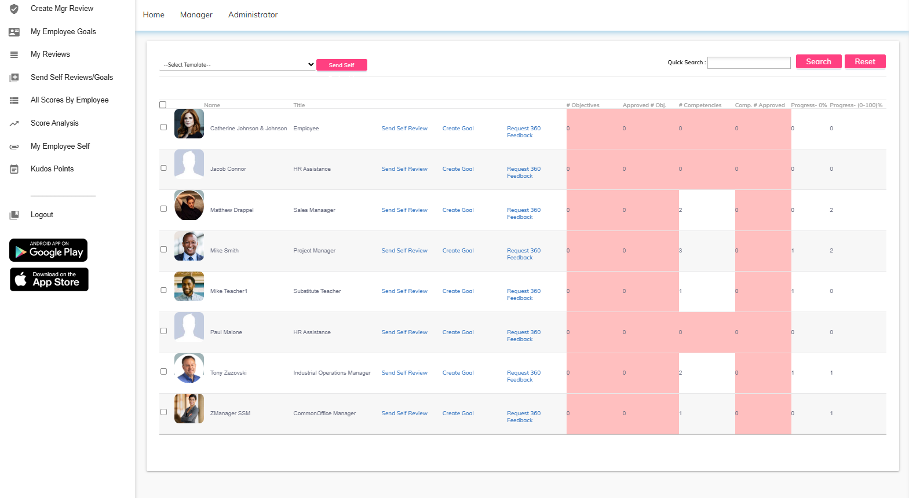This screenshot has width=909, height=498.
Task: Check the box for Matthew Drappel
Action: click(x=163, y=208)
